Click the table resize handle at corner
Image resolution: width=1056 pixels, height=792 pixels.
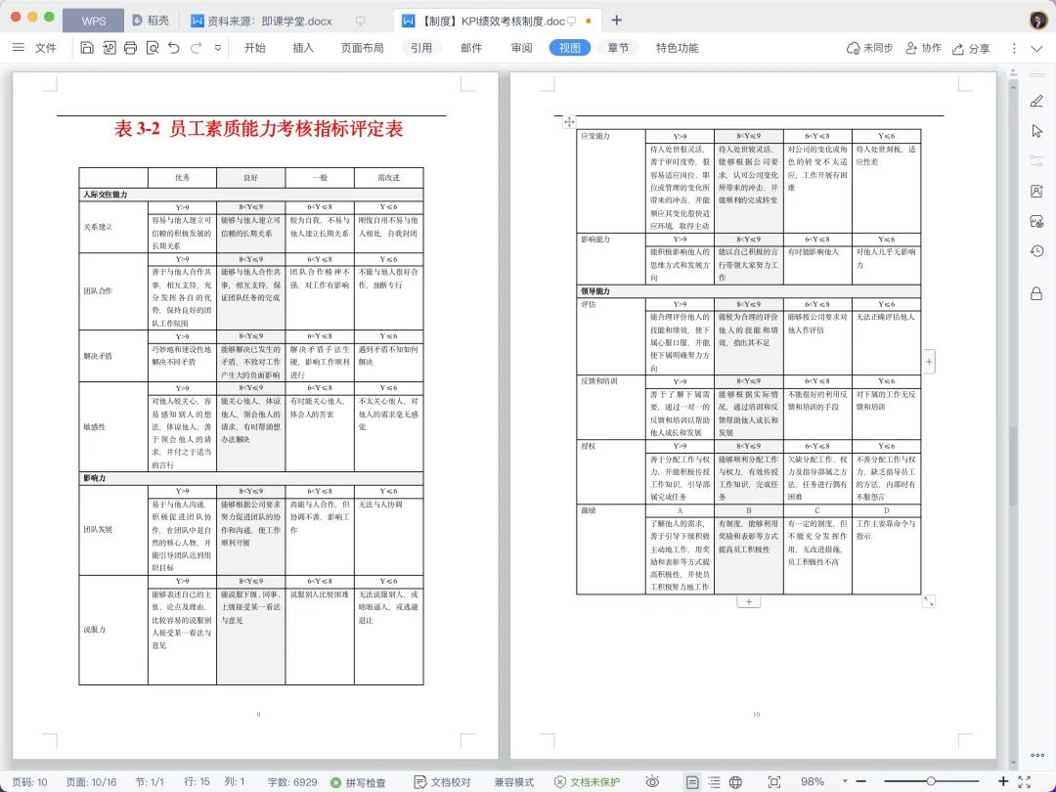click(929, 600)
